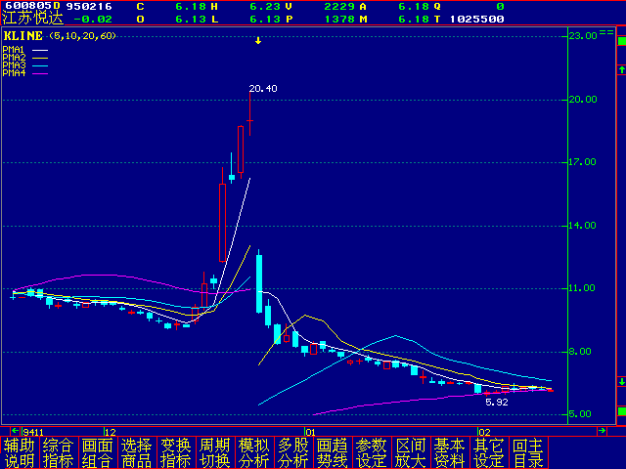Open 选择商品 to pick a stock
Image resolution: width=626 pixels, height=469 pixels.
pos(137,452)
